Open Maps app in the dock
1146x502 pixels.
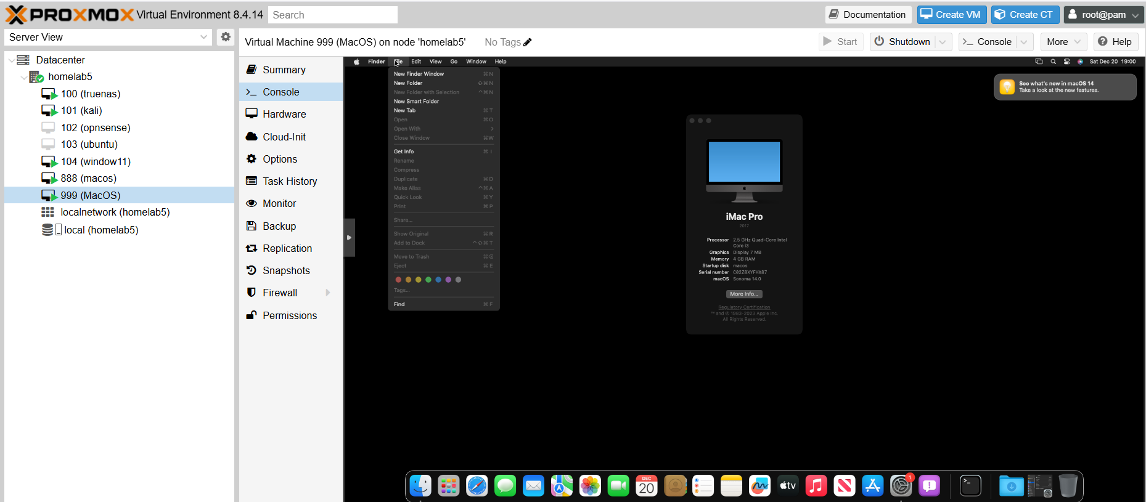(562, 486)
